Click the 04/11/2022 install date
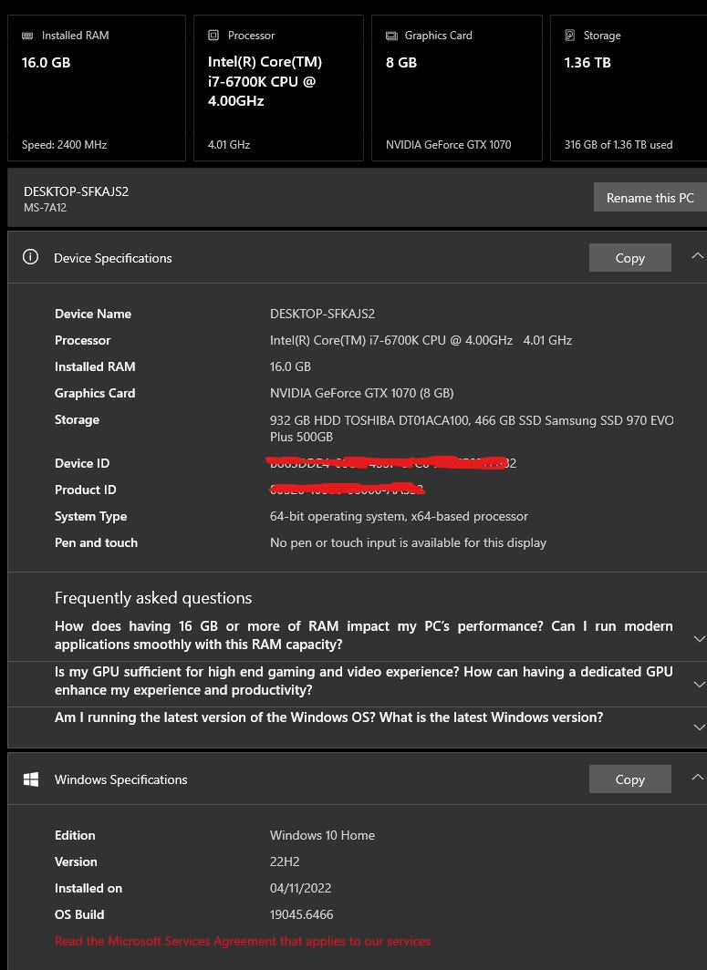The height and width of the screenshot is (970, 707). (x=301, y=888)
